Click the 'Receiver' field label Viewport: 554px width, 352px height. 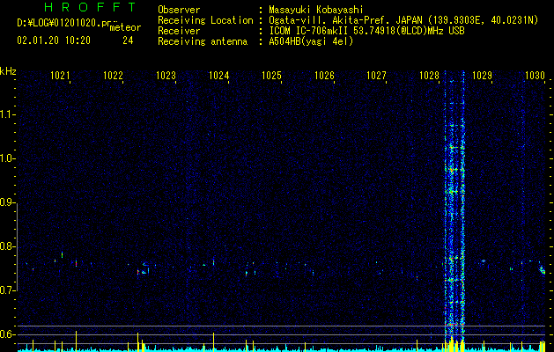(x=179, y=31)
